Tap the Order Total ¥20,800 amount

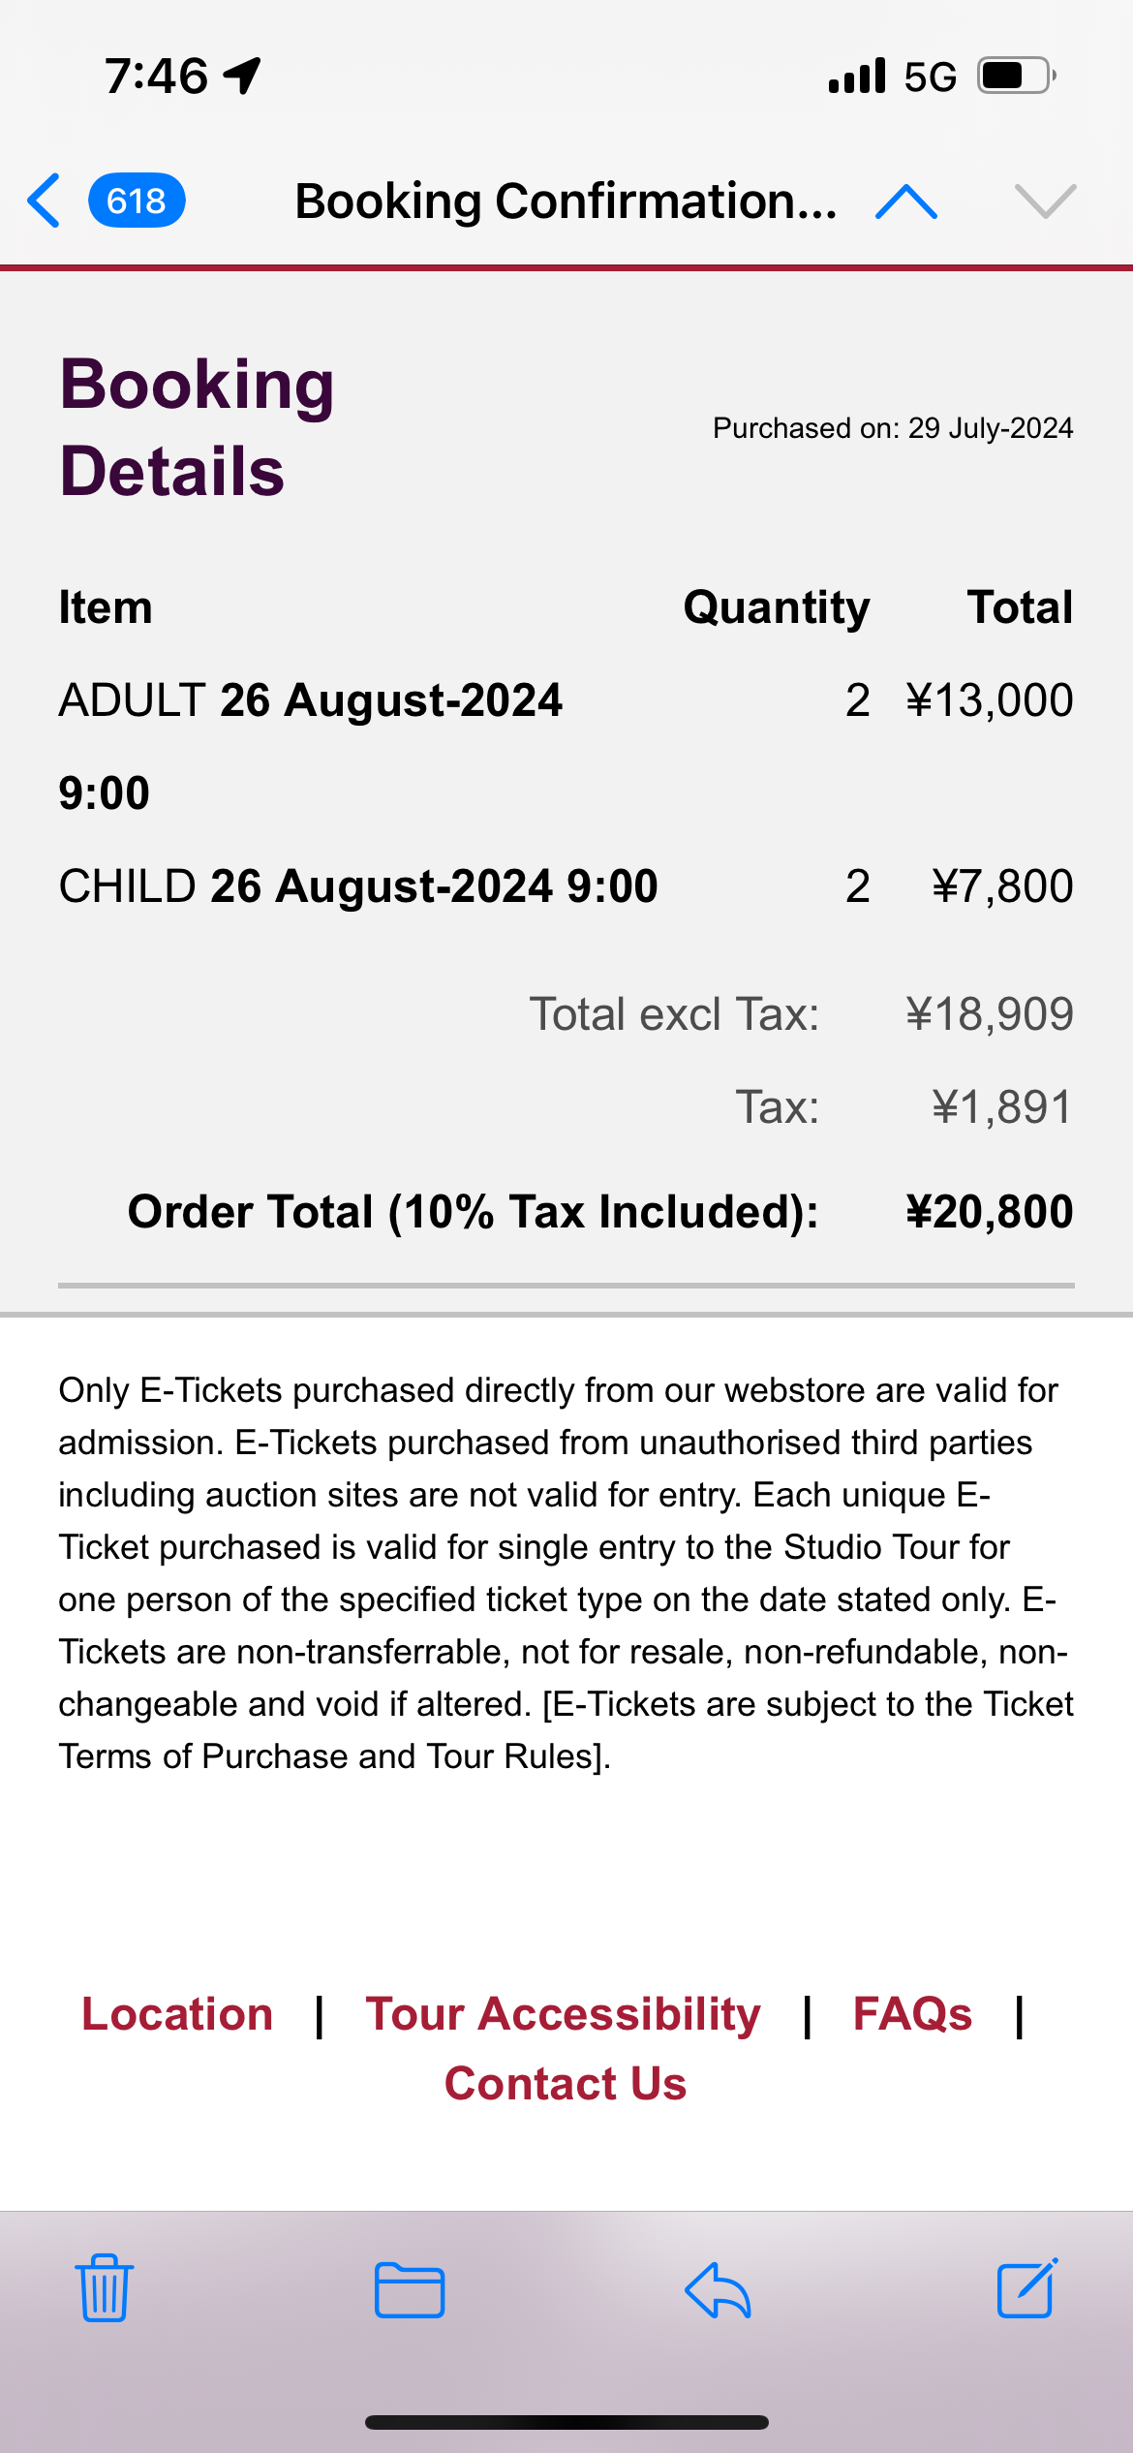click(989, 1212)
